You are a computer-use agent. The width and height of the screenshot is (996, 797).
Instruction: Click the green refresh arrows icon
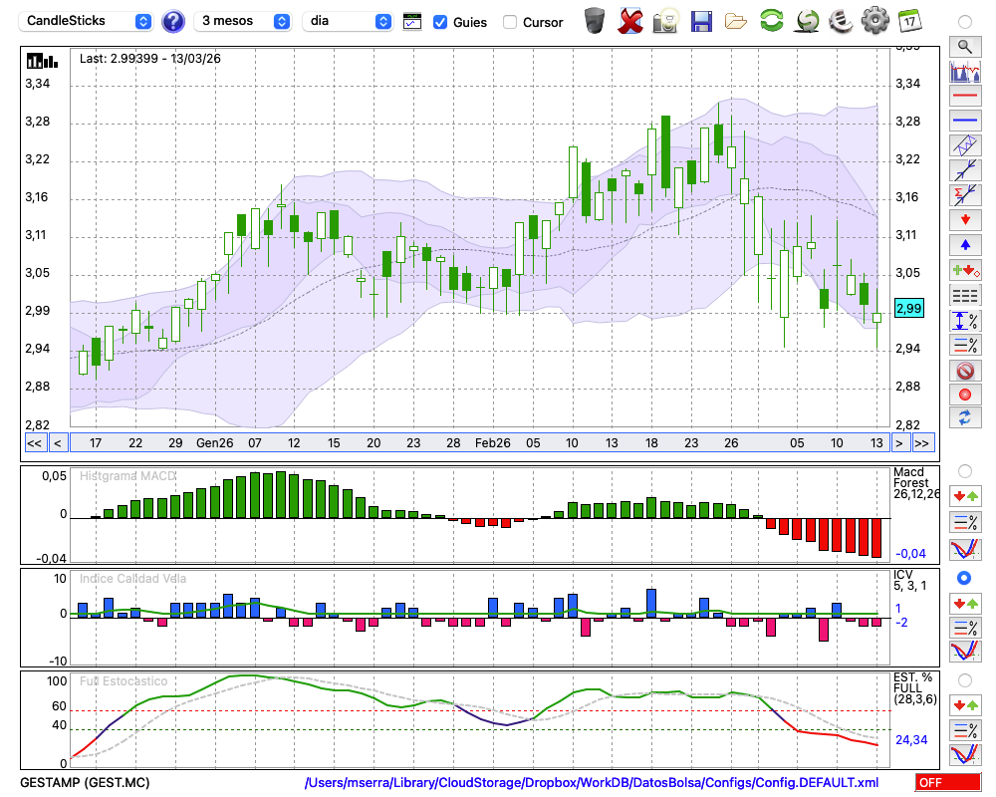coord(771,21)
